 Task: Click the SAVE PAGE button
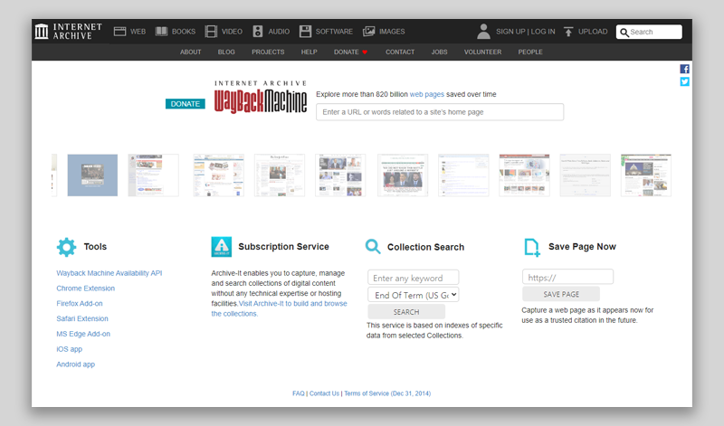tap(561, 294)
